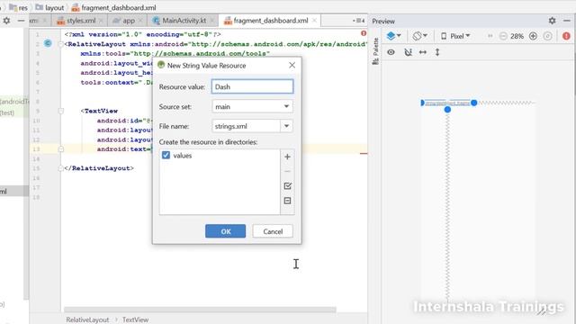Hide the Preview panel
Screen dimensions: 576x324
pos(567,21)
